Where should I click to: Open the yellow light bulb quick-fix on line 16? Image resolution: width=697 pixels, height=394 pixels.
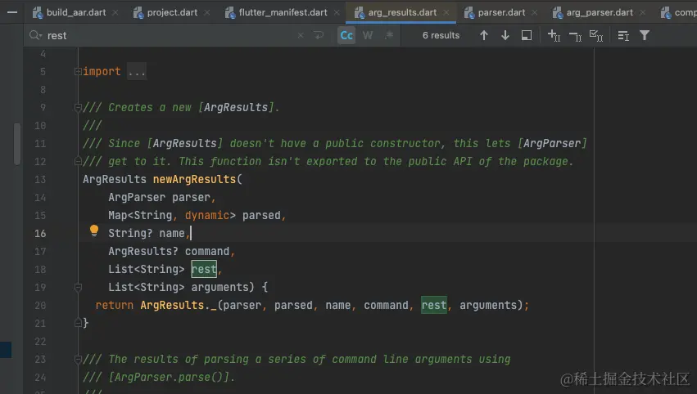pyautogui.click(x=94, y=231)
